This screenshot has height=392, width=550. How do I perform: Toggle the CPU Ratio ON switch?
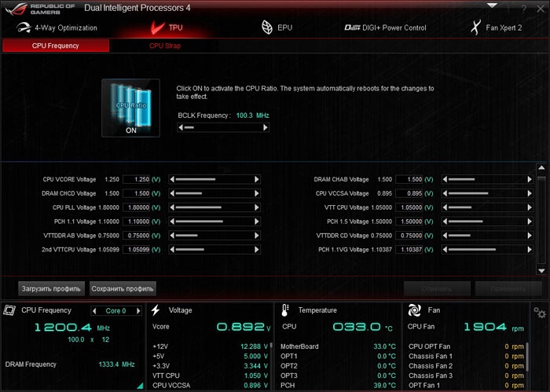130,108
